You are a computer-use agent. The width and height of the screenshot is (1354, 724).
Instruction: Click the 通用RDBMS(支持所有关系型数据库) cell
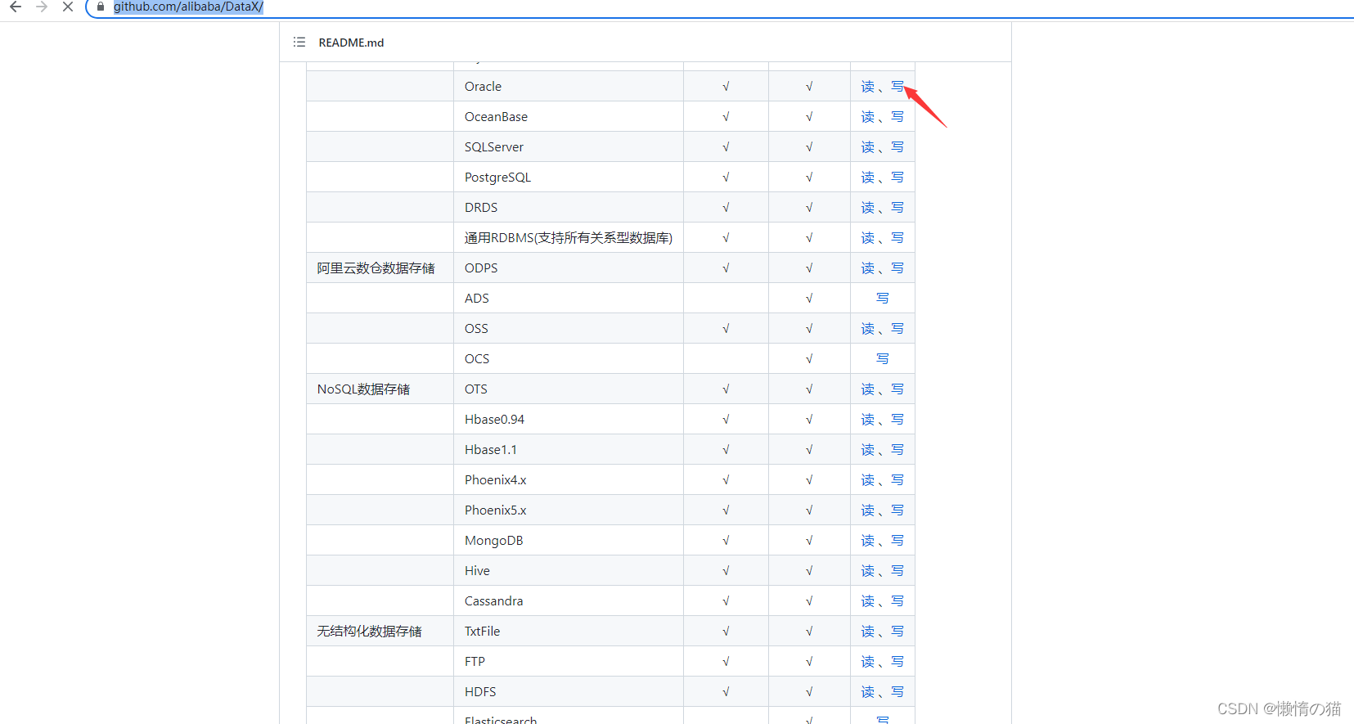click(569, 238)
